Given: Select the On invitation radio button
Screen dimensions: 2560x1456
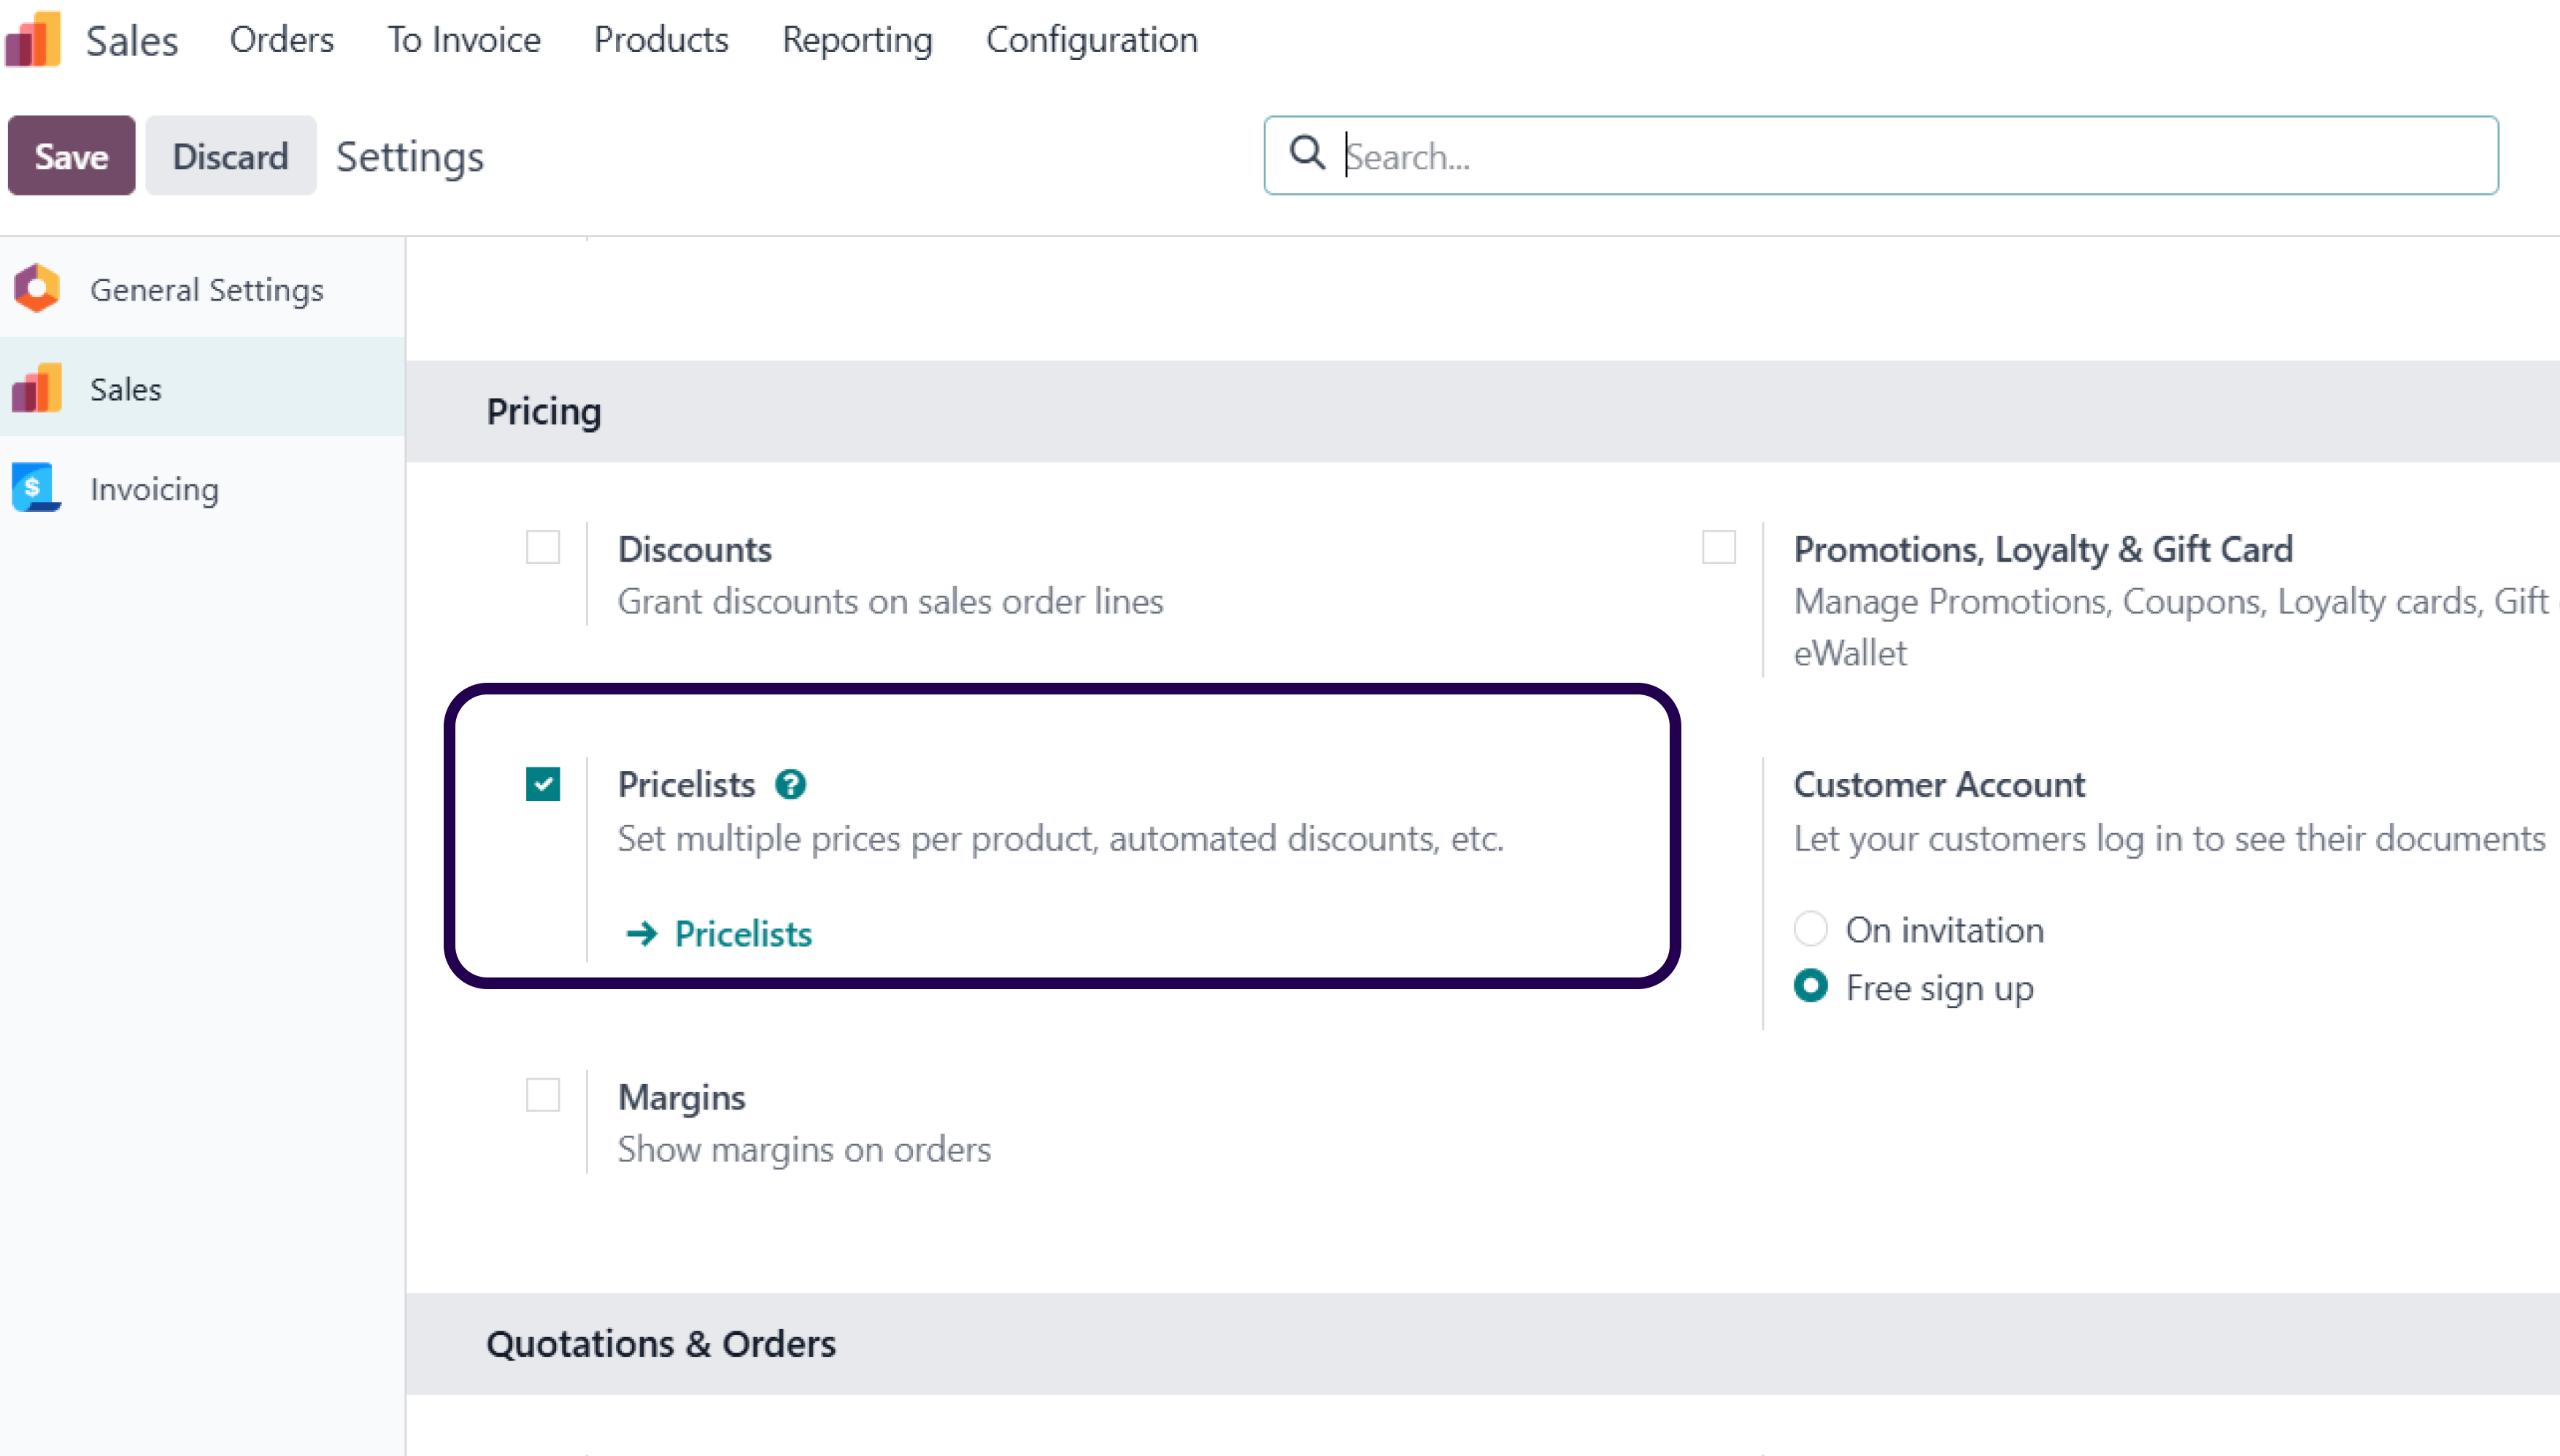Looking at the screenshot, I should tap(1812, 928).
